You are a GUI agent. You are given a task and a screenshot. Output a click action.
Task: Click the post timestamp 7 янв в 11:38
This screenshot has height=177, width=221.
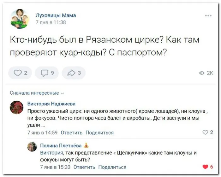point(51,22)
